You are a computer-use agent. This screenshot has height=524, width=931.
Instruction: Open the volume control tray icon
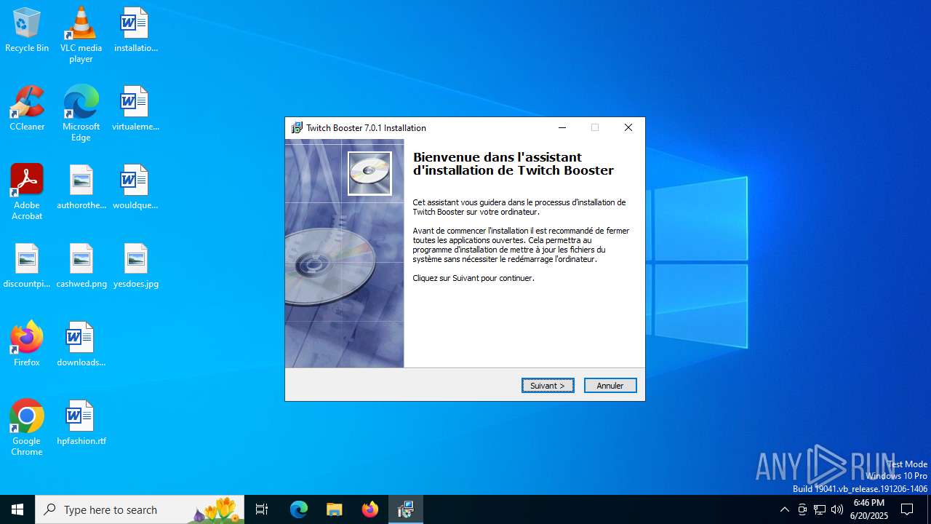click(x=837, y=509)
